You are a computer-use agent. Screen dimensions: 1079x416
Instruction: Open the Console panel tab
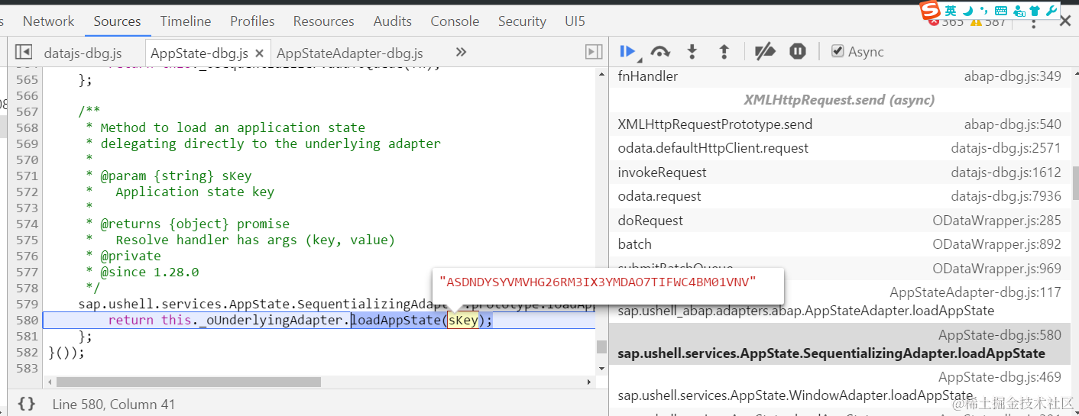455,21
